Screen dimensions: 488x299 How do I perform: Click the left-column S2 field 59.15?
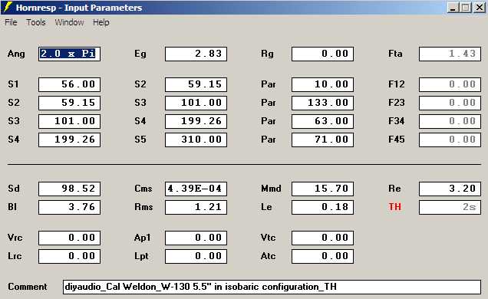69,103
